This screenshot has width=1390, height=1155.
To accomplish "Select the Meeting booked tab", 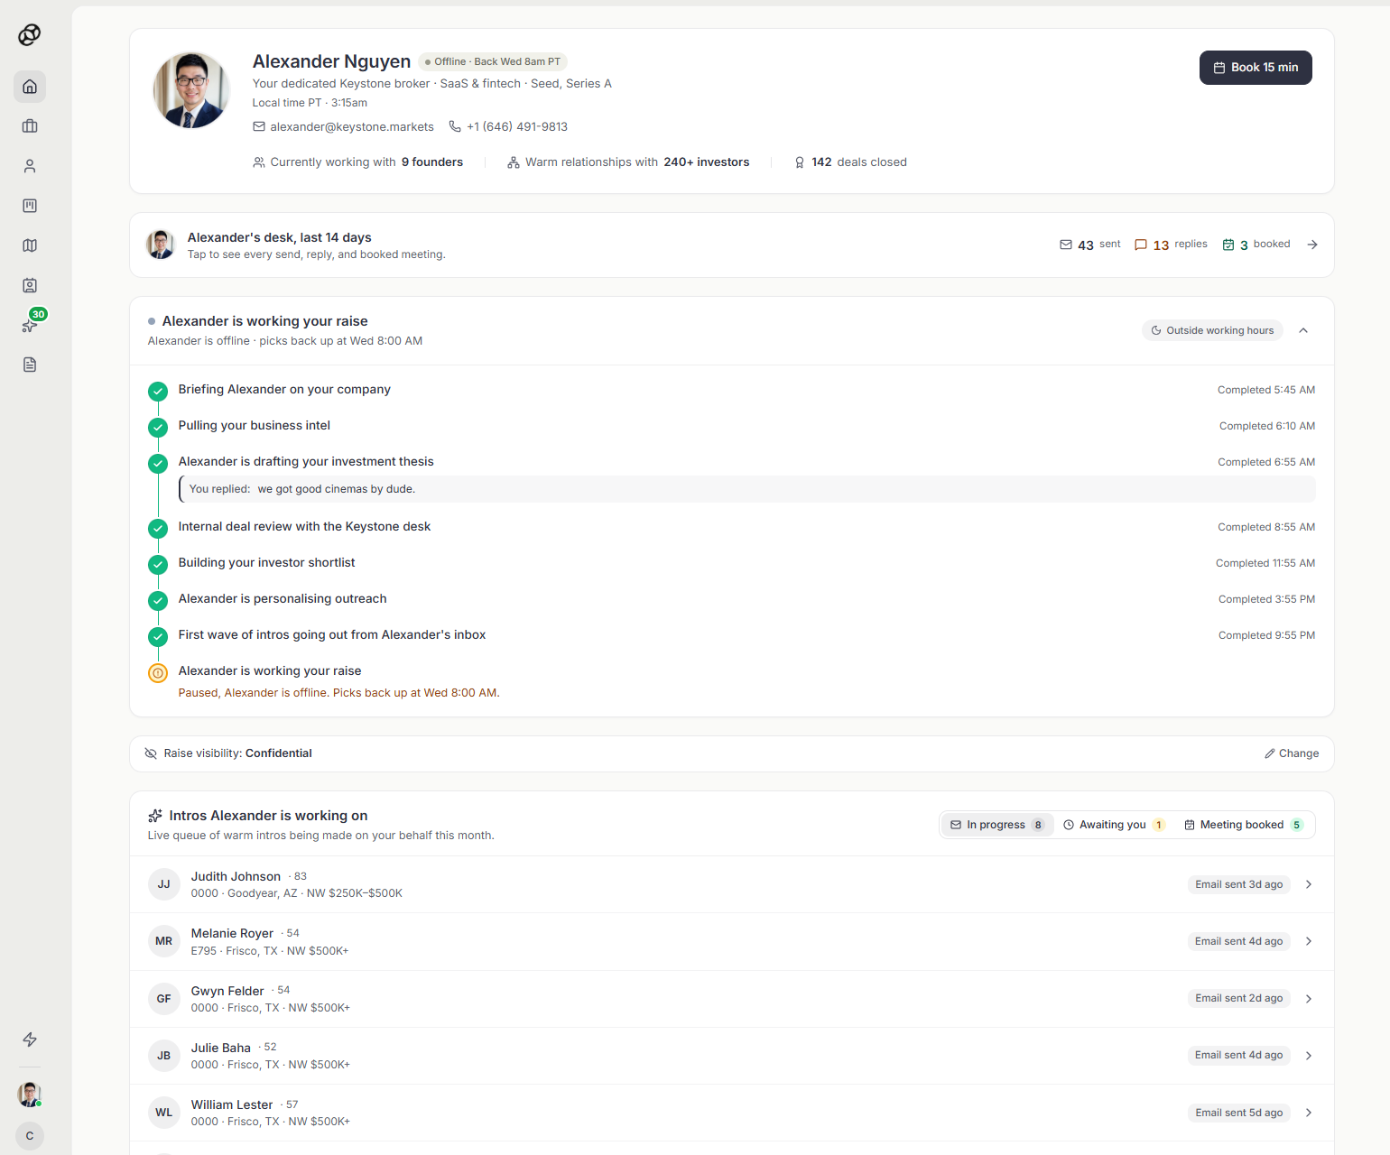I will coord(1244,825).
